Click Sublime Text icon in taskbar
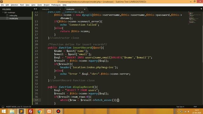 (21, 111)
